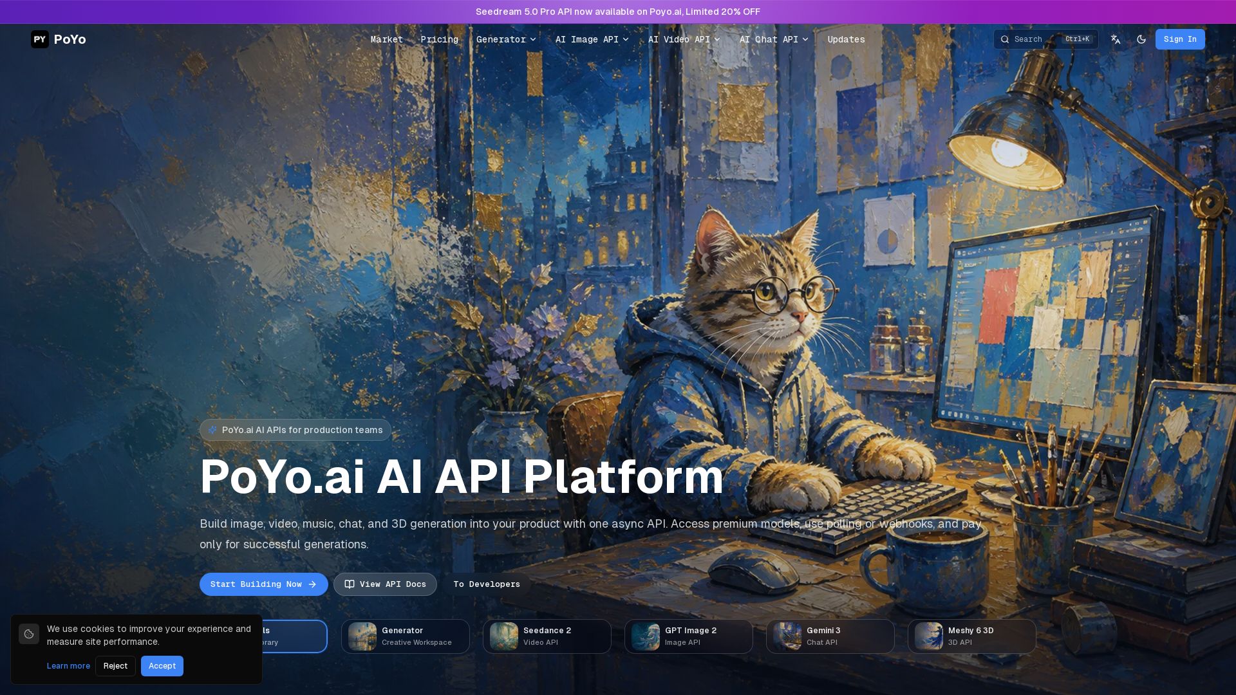1236x695 pixels.
Task: Open the Updates nav item
Action: coord(846,39)
